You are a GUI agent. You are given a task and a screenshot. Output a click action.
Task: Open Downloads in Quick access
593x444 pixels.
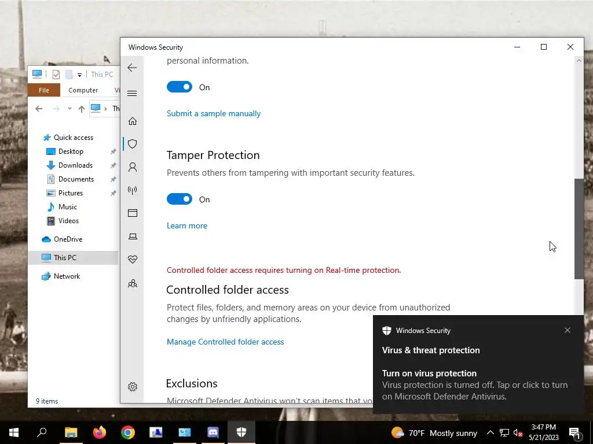[75, 165]
